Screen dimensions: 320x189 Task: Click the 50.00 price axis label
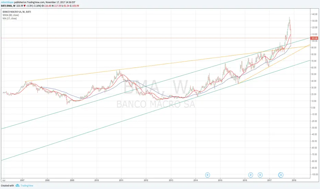(x=314, y=74)
